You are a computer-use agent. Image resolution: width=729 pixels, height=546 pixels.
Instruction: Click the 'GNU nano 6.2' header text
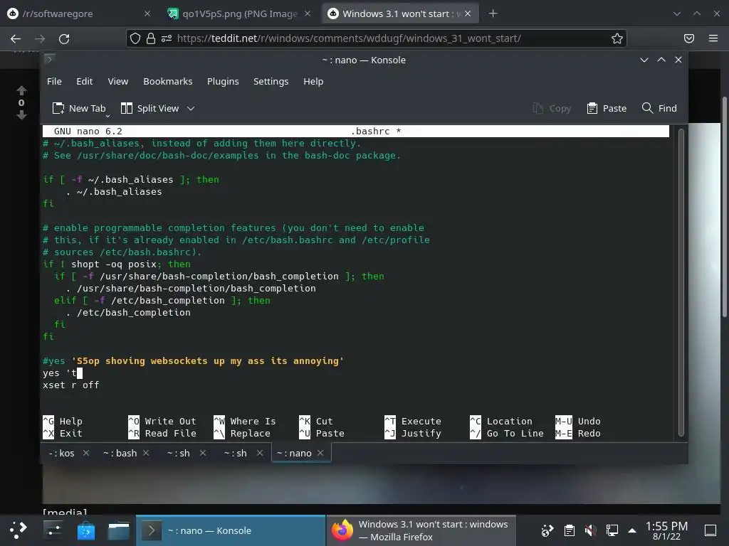[x=88, y=132]
